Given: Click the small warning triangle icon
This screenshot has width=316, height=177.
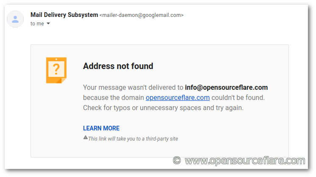Looking at the screenshot, I should coord(85,138).
